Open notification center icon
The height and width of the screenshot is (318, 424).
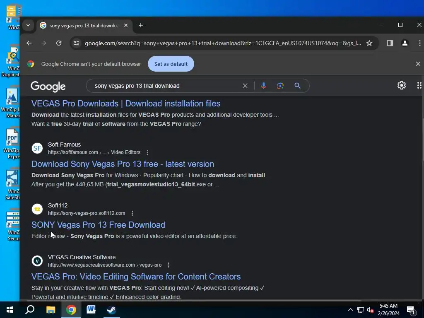[x=411, y=310]
